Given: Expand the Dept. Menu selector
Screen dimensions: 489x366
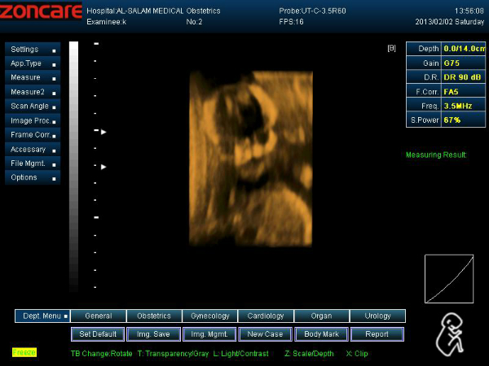Looking at the screenshot, I should (42, 316).
